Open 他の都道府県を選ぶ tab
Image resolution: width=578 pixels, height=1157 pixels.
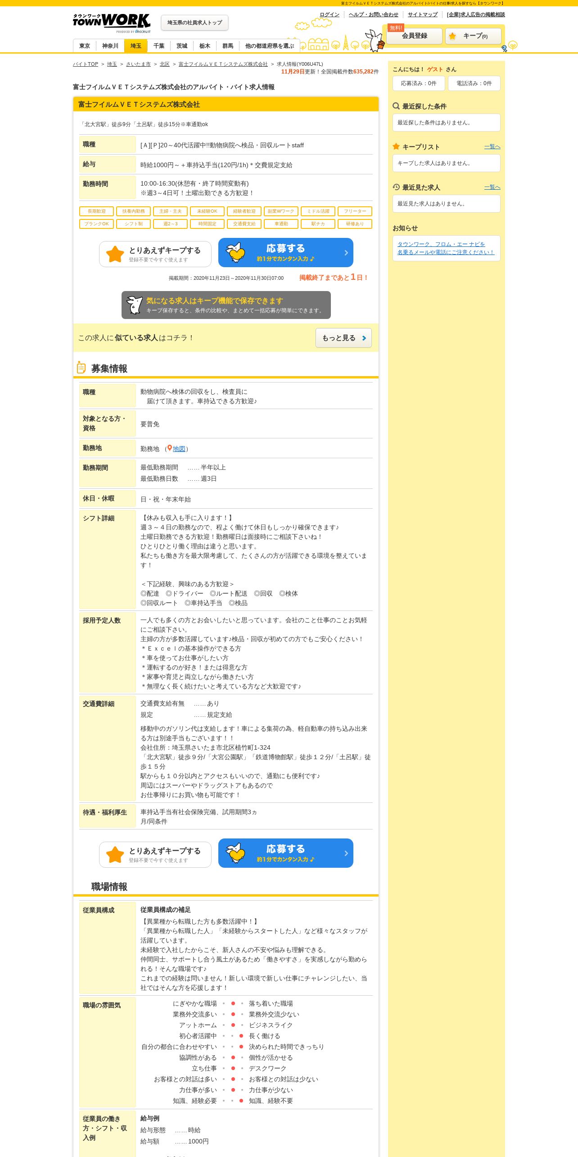click(x=269, y=46)
